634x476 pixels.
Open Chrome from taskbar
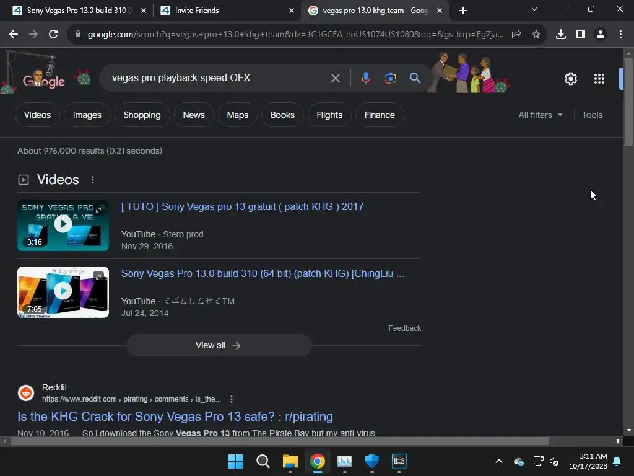318,461
